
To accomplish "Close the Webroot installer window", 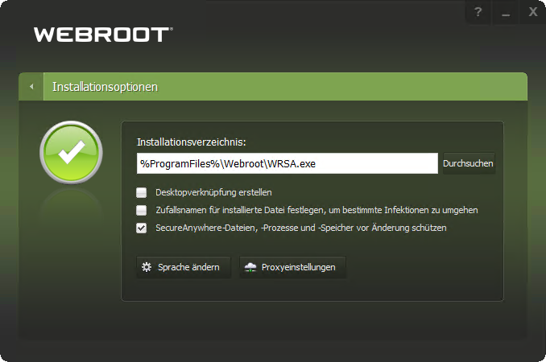I will pyautogui.click(x=533, y=13).
